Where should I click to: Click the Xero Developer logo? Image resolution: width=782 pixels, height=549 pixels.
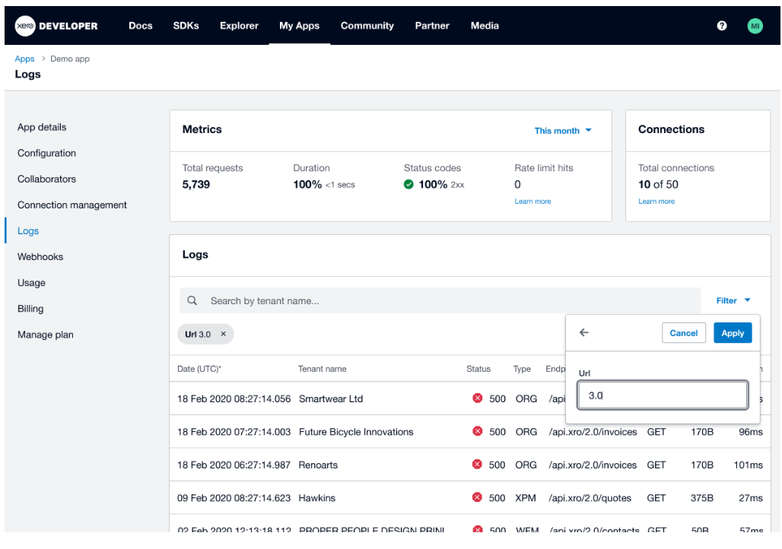56,26
